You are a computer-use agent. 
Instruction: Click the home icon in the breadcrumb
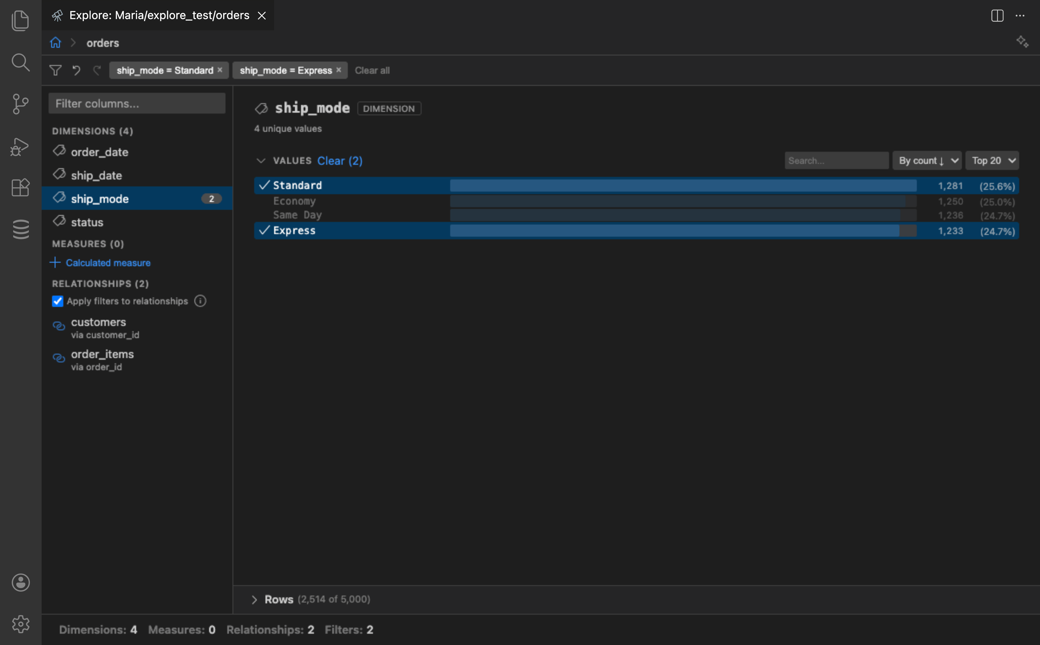point(56,42)
